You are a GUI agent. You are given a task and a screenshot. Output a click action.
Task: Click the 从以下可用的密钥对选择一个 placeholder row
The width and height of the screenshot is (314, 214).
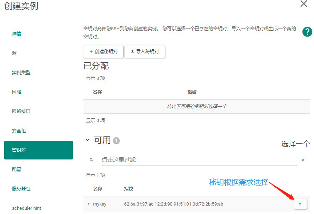click(x=196, y=106)
